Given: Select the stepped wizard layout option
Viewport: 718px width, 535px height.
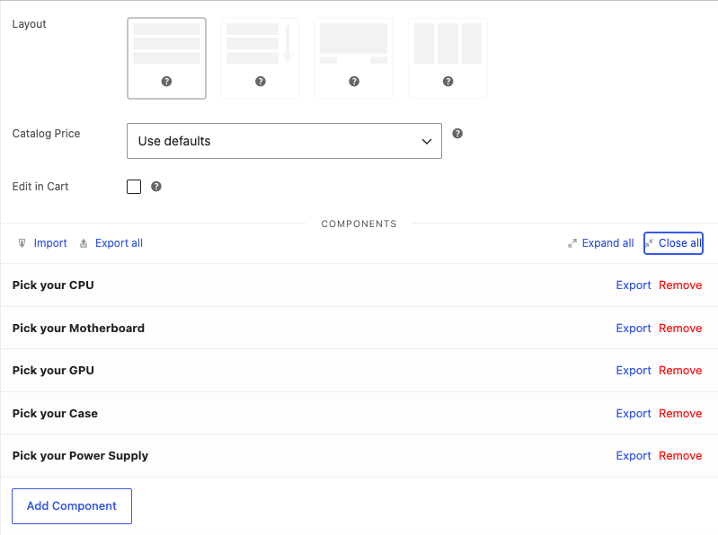Looking at the screenshot, I should (x=353, y=58).
